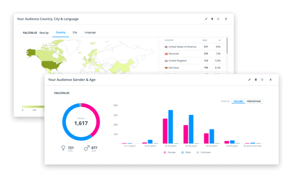Click the 124 fans value
Screen dimensions: 287x175
206,60
